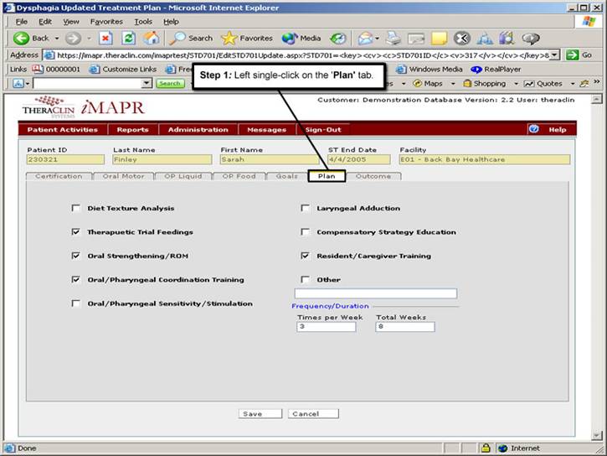Viewport: 607px width, 456px height.
Task: Open the Favorites star button
Action: (x=246, y=38)
